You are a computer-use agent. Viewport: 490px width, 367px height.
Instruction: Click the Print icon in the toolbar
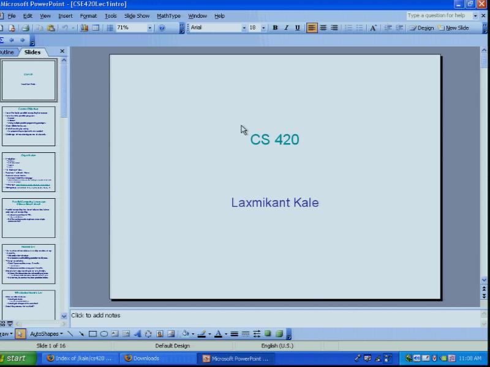[x=25, y=28]
